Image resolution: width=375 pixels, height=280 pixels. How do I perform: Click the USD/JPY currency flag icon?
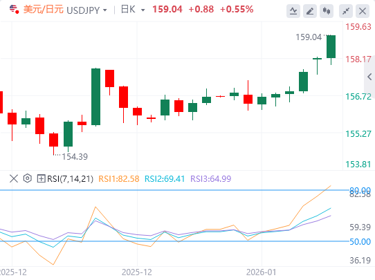[14, 10]
